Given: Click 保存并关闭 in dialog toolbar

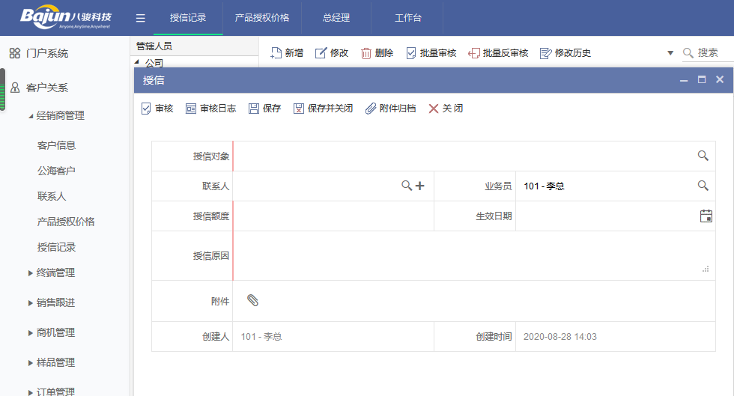Looking at the screenshot, I should tap(323, 109).
